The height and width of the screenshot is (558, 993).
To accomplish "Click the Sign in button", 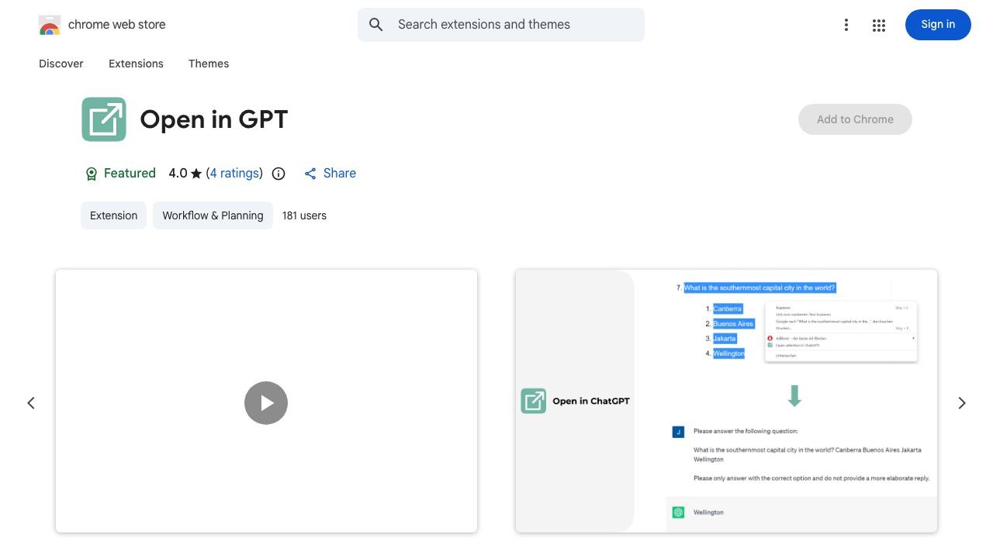I will pos(938,25).
